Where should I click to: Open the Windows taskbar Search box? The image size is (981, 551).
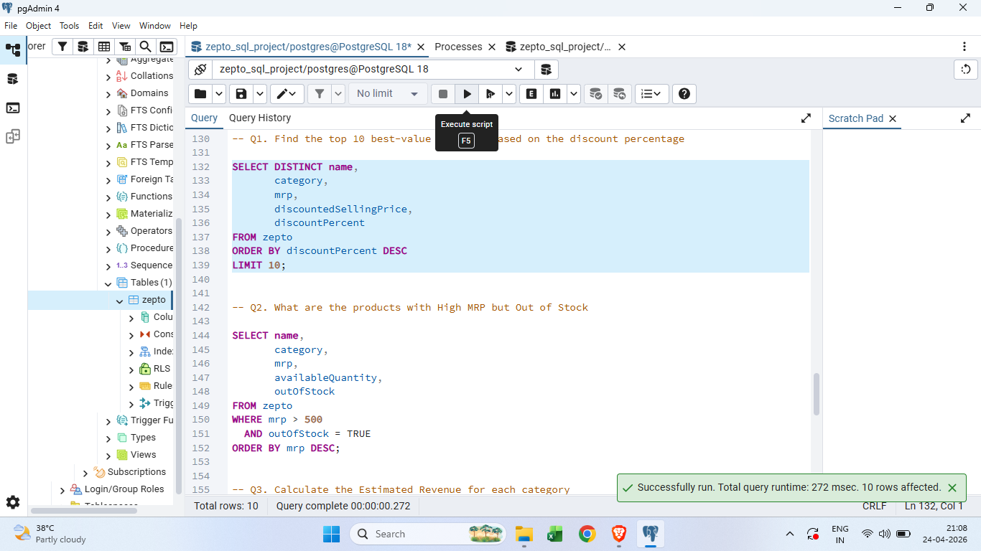click(427, 534)
